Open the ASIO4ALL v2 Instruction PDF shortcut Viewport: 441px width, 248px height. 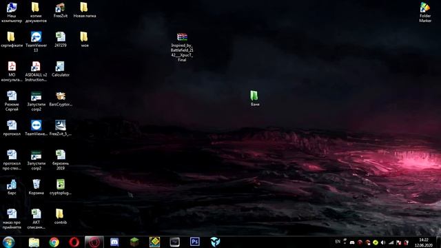[36, 72]
